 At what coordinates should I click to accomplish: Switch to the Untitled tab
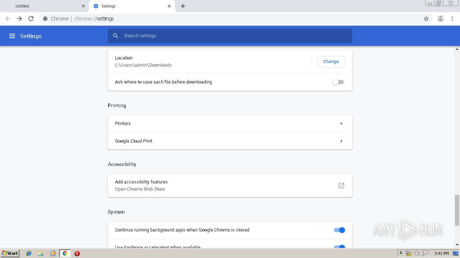point(45,6)
